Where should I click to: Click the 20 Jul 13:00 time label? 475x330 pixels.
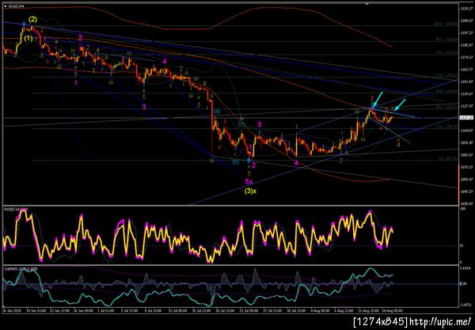coord(225,311)
